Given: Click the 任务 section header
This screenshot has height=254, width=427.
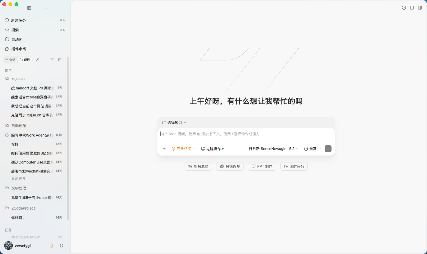Looking at the screenshot, I should (8, 230).
